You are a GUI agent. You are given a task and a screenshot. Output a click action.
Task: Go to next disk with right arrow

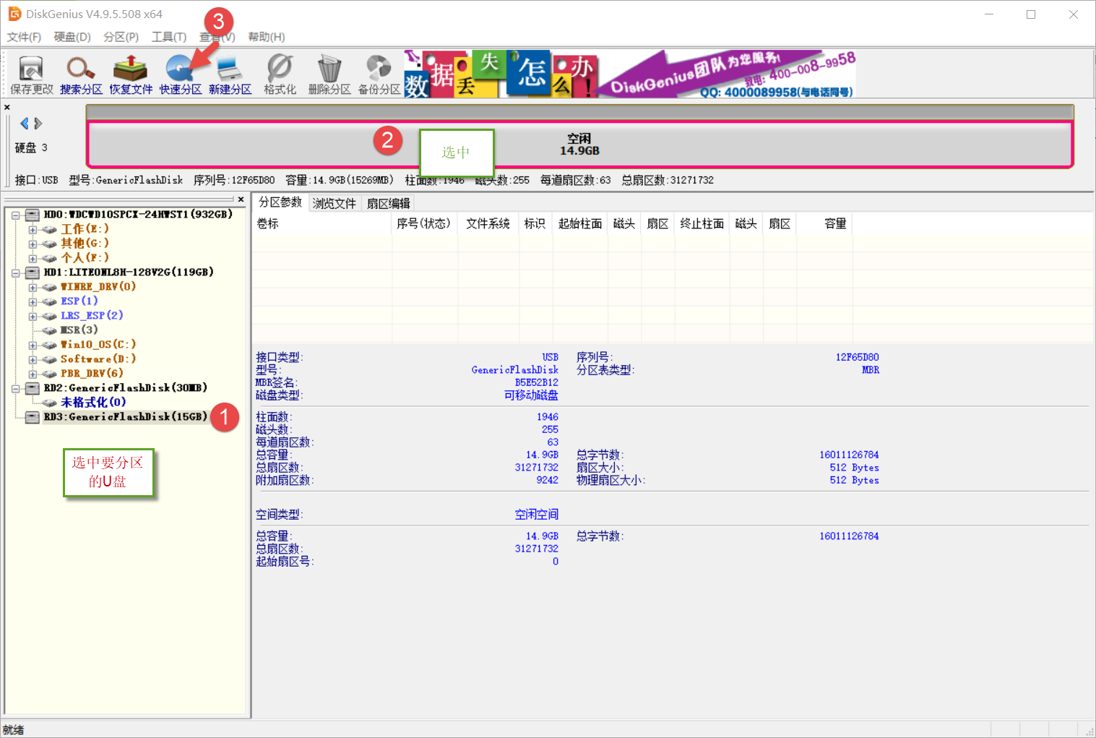[38, 124]
